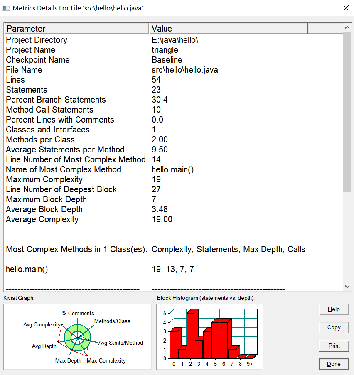Click the value src\hello\hello.java
The height and width of the screenshot is (375, 354).
point(185,70)
